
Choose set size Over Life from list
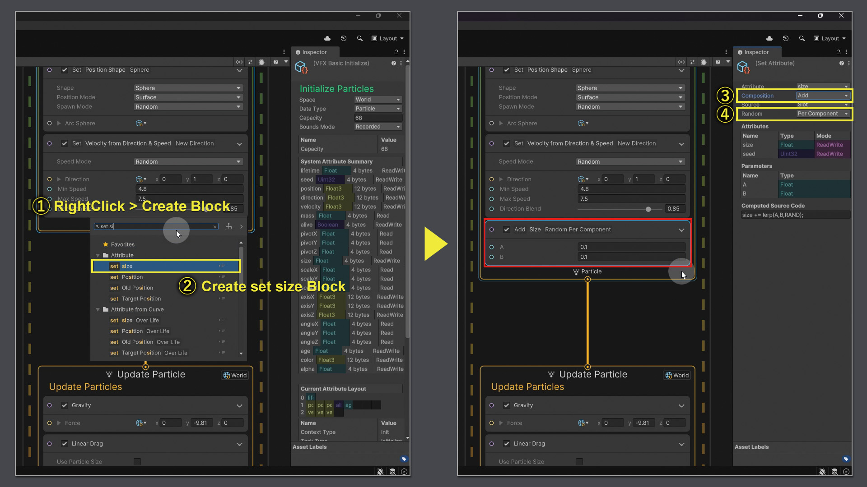coord(135,321)
